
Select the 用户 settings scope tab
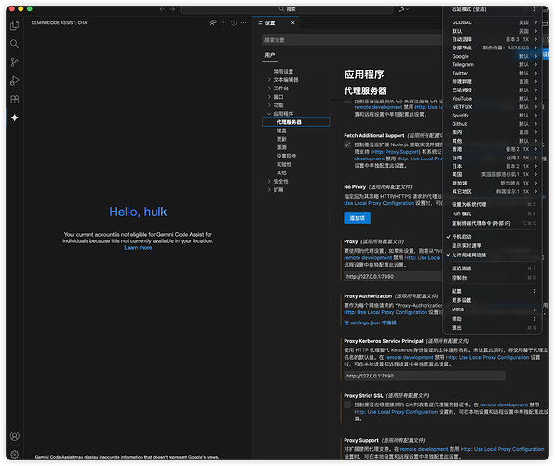270,55
